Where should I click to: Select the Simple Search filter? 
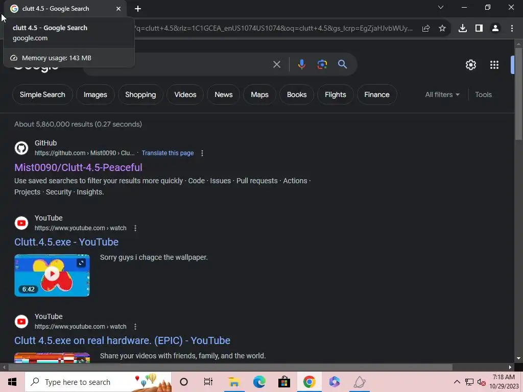42,94
